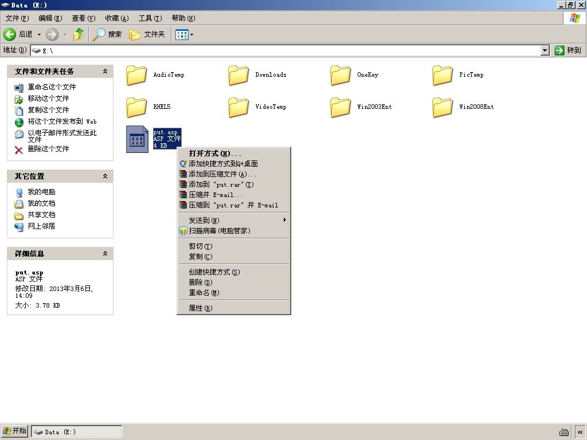Select the RHEL5 folder icon
This screenshot has height=440, width=587.
136,107
